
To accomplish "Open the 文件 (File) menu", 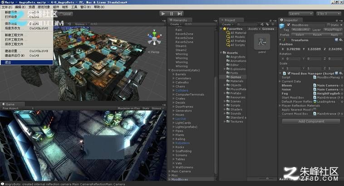I will click(7, 7).
